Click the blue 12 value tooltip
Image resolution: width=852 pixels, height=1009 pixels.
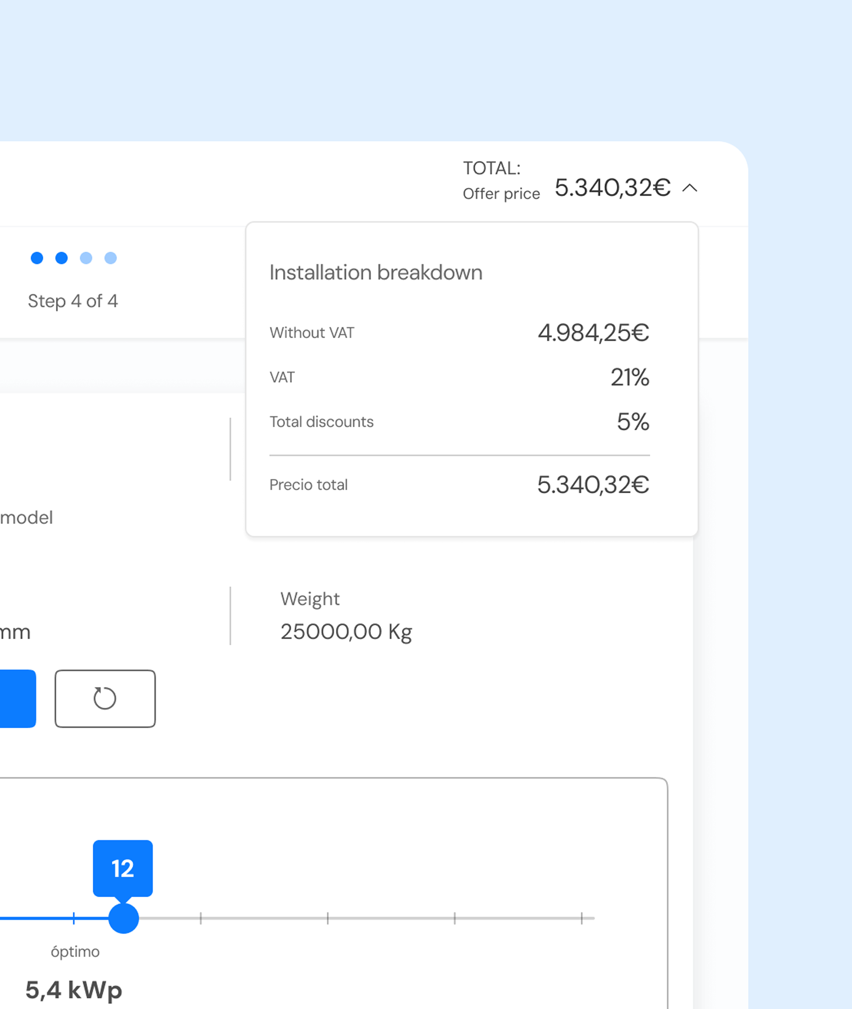[123, 869]
